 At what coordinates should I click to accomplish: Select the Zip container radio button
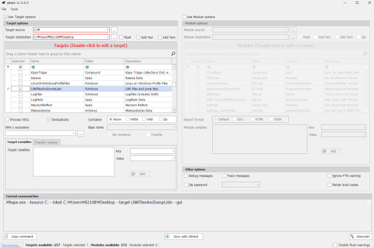coord(161,119)
